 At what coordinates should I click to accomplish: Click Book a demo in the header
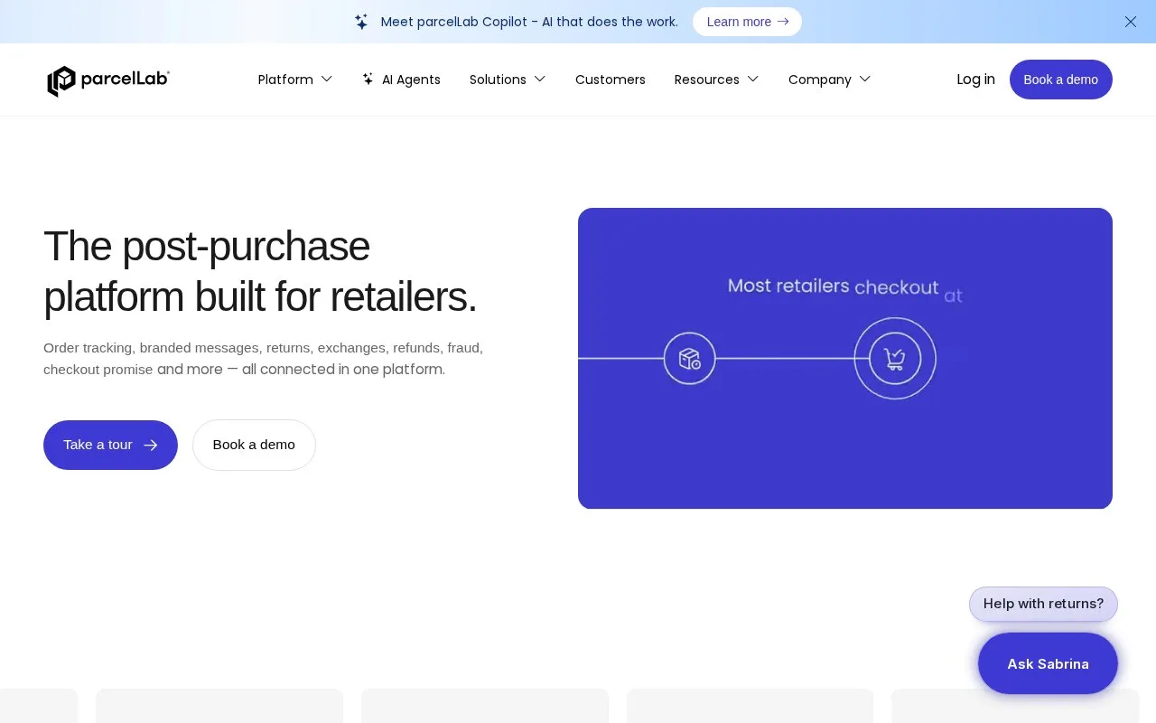click(1061, 80)
